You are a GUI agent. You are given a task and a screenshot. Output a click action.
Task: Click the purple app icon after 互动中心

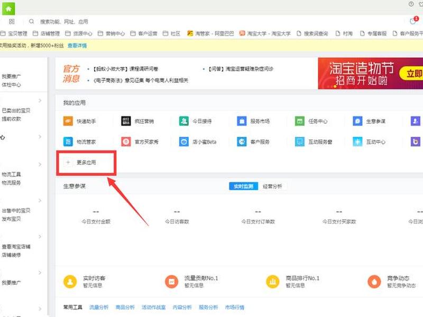click(x=416, y=142)
